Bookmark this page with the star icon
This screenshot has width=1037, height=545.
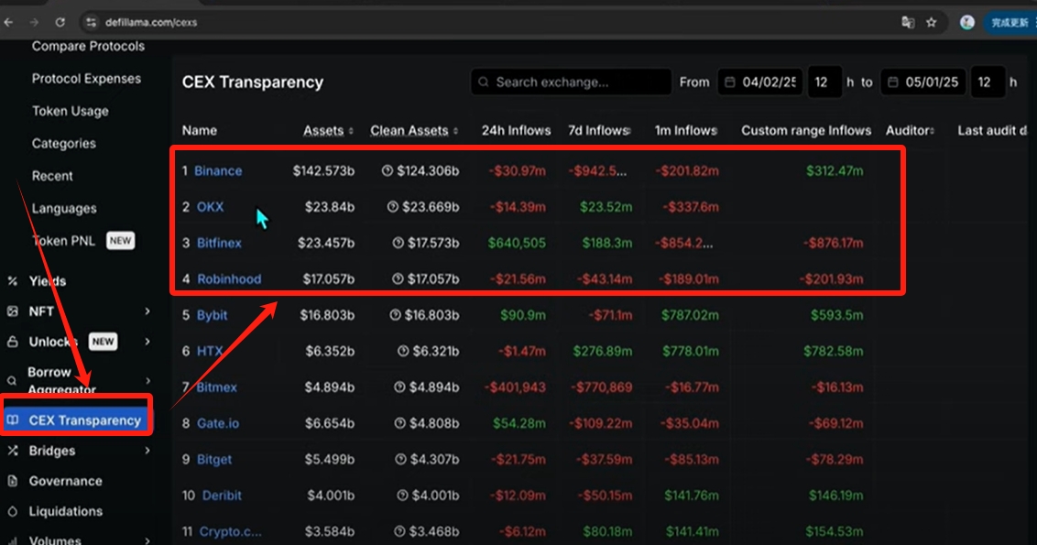pos(931,22)
